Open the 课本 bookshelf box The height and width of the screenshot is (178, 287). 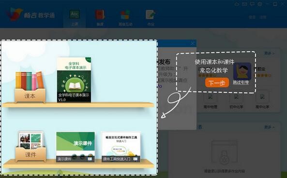point(30,87)
